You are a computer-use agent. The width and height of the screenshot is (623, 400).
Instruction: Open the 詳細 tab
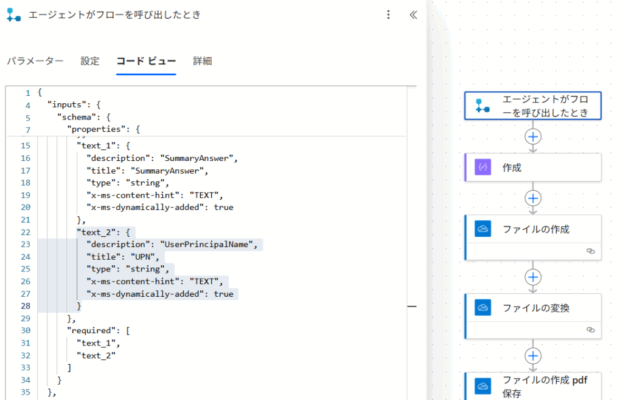pos(203,61)
